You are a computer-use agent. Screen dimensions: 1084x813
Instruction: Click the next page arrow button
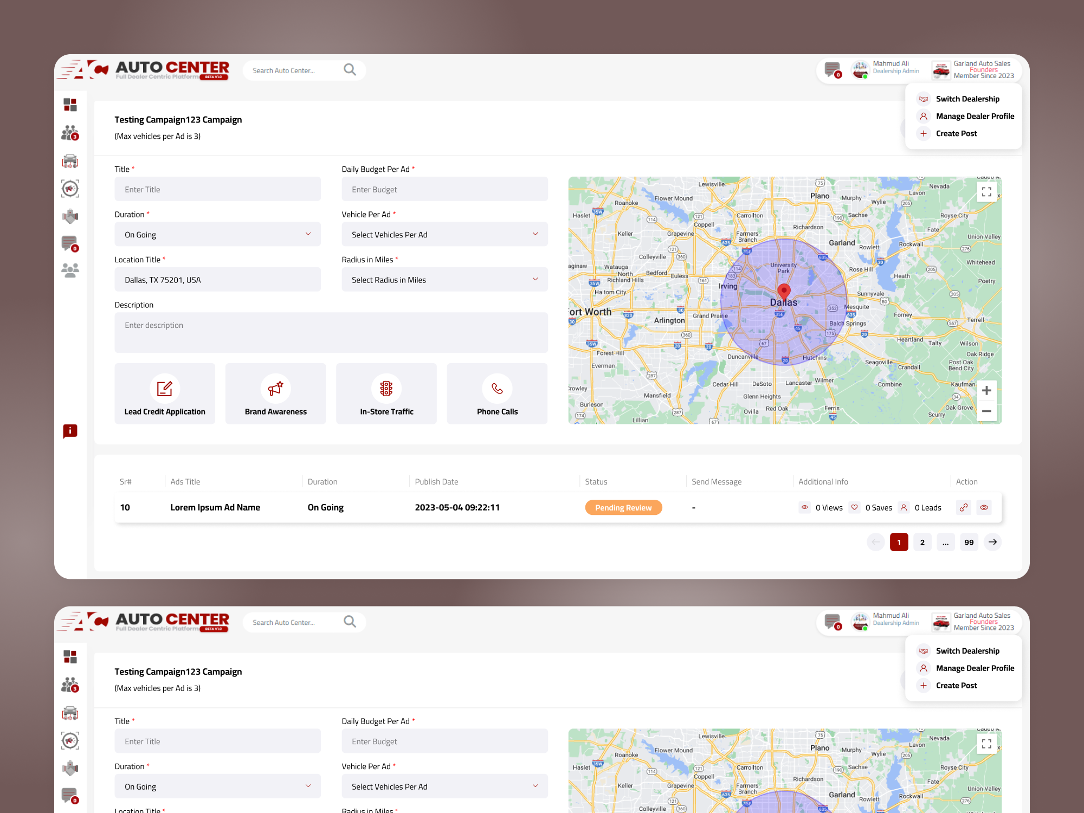[992, 542]
